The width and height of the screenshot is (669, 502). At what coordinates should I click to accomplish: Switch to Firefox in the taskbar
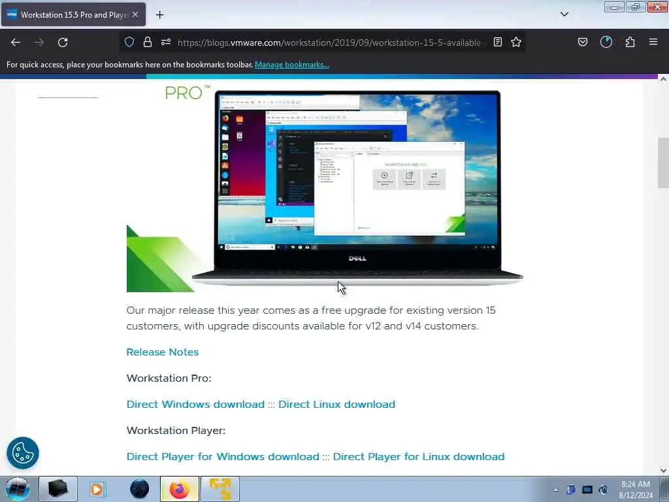(180, 489)
